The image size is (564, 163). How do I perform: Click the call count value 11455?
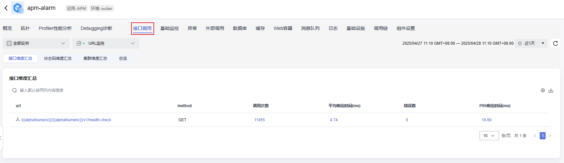click(259, 120)
